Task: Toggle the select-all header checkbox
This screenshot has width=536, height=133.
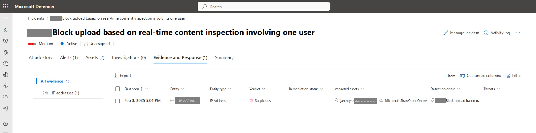Action: pos(117,89)
